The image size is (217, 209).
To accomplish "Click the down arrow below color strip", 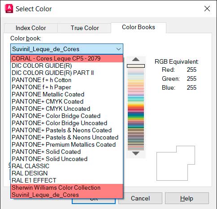I will (136, 153).
